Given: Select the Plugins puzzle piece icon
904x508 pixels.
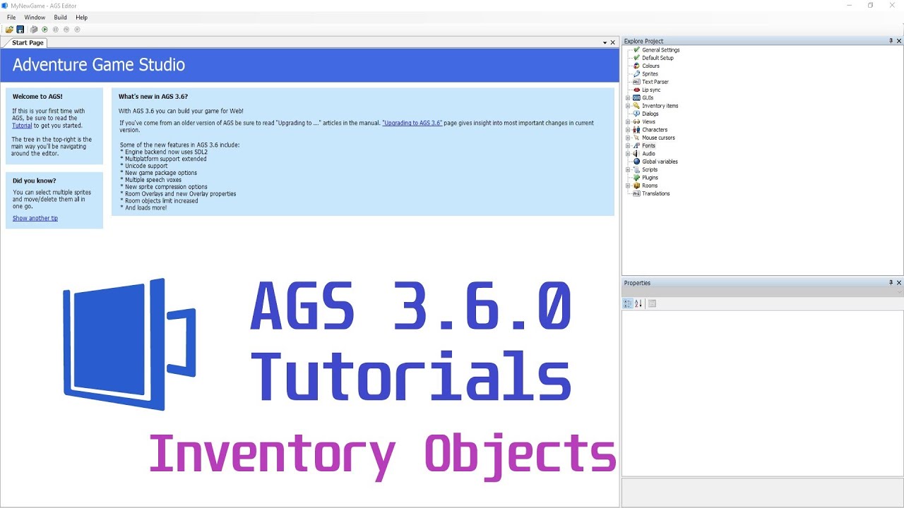Looking at the screenshot, I should [x=636, y=178].
